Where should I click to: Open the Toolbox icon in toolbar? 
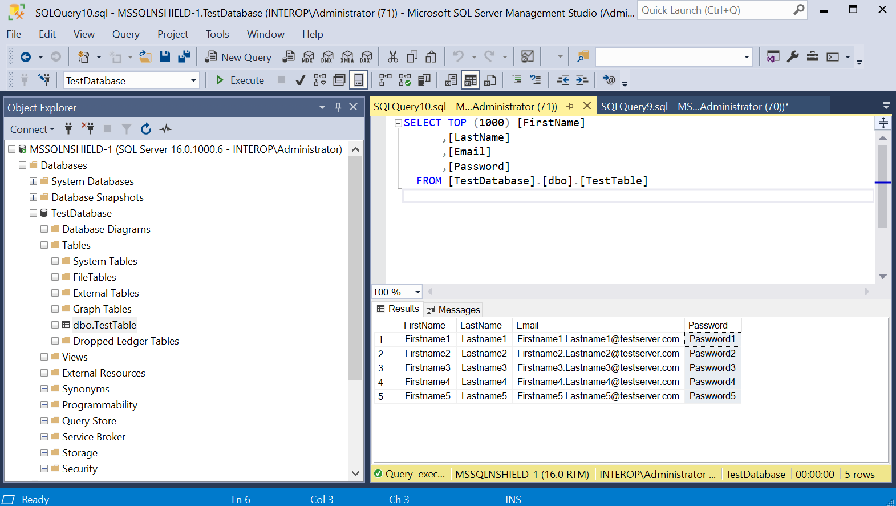[x=813, y=57]
